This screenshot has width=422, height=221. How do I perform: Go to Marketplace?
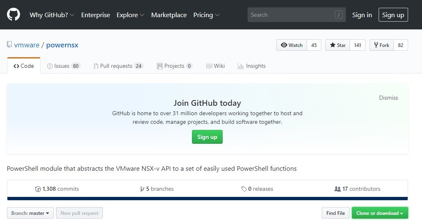click(169, 15)
